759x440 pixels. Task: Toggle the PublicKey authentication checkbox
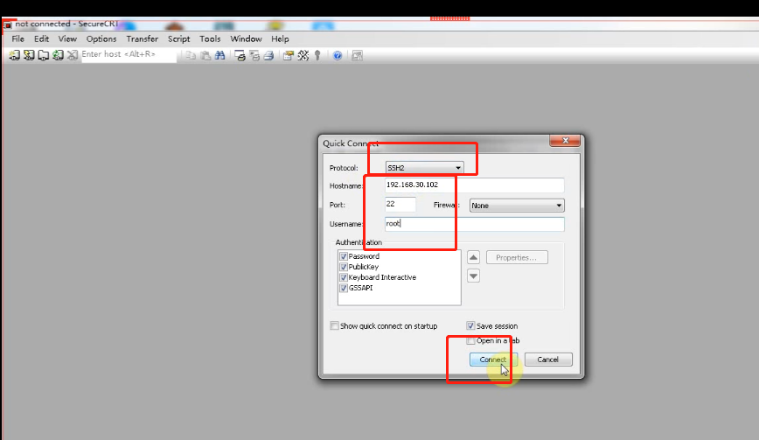[x=344, y=267]
